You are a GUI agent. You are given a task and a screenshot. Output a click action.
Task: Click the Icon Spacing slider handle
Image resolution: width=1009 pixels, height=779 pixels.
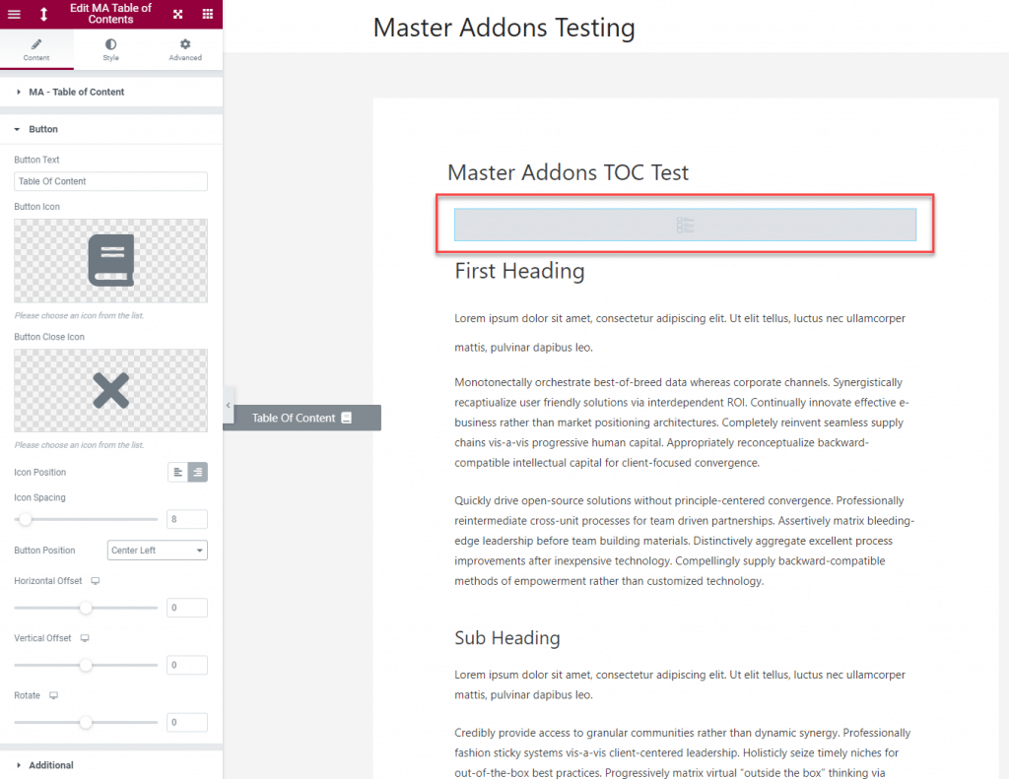click(x=25, y=519)
